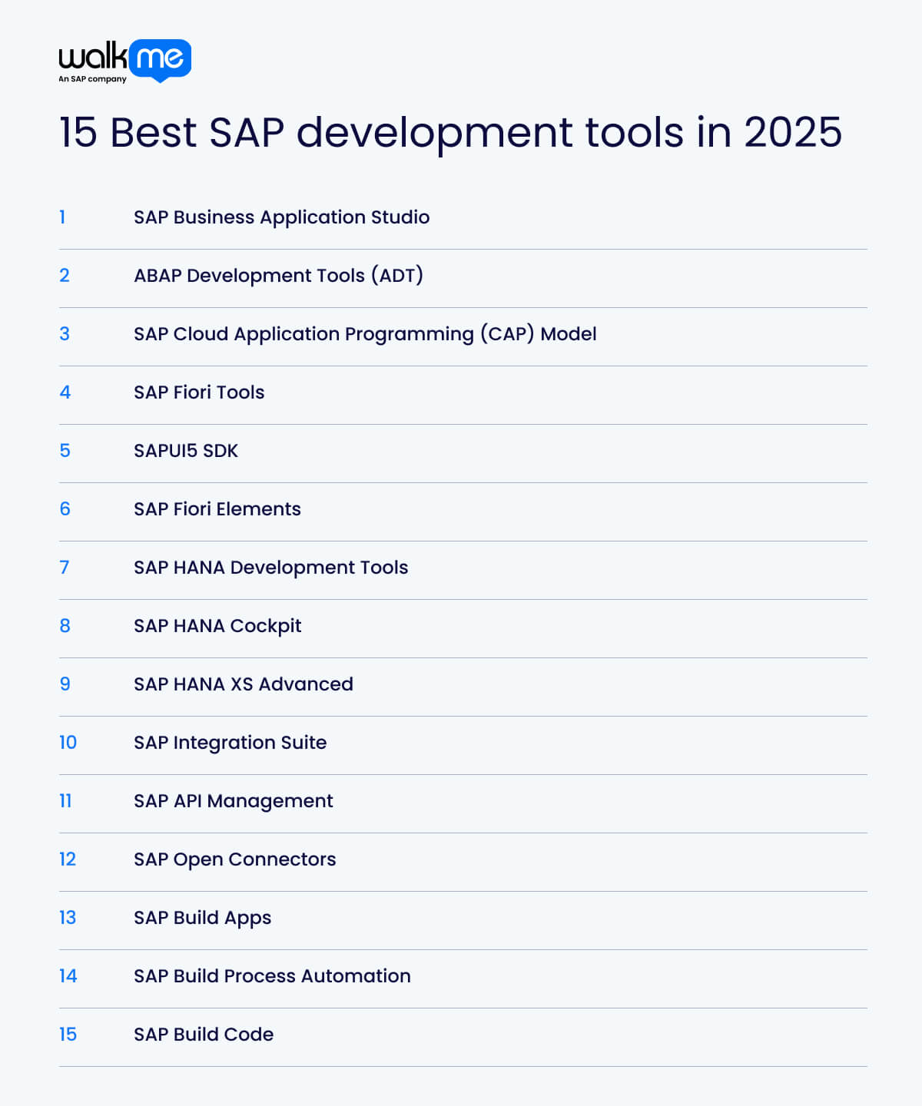Image resolution: width=922 pixels, height=1106 pixels.
Task: Open 'ABAP Development Tools (ADT)' entry
Action: (279, 276)
